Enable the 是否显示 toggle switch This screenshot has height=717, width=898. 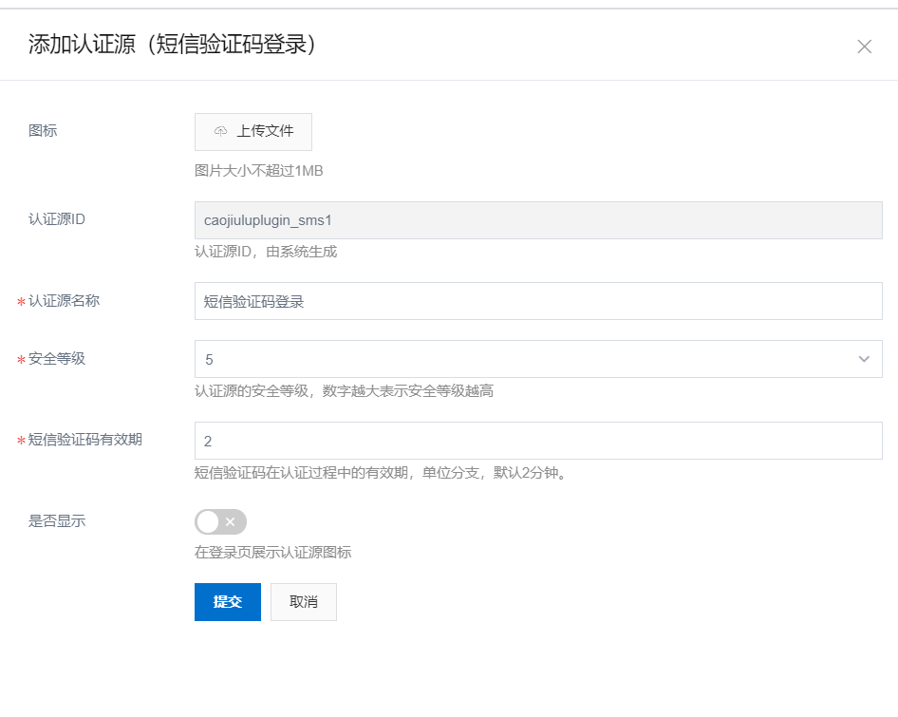pyautogui.click(x=220, y=521)
